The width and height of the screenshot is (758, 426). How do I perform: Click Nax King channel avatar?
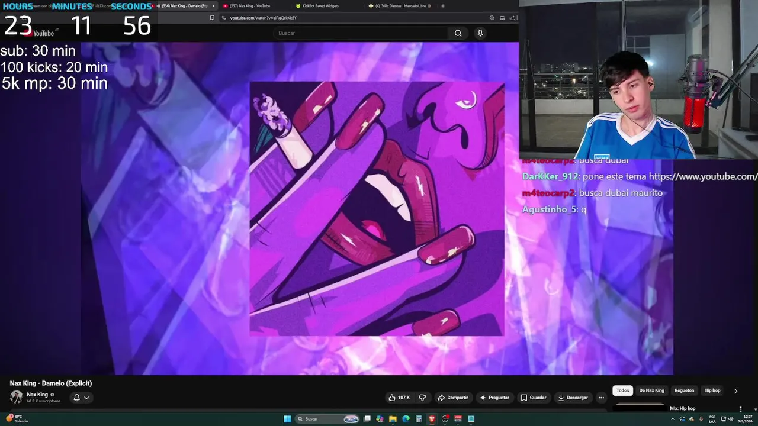[16, 397]
